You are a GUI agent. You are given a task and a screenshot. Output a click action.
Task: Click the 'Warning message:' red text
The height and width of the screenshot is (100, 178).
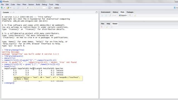coord(11,52)
